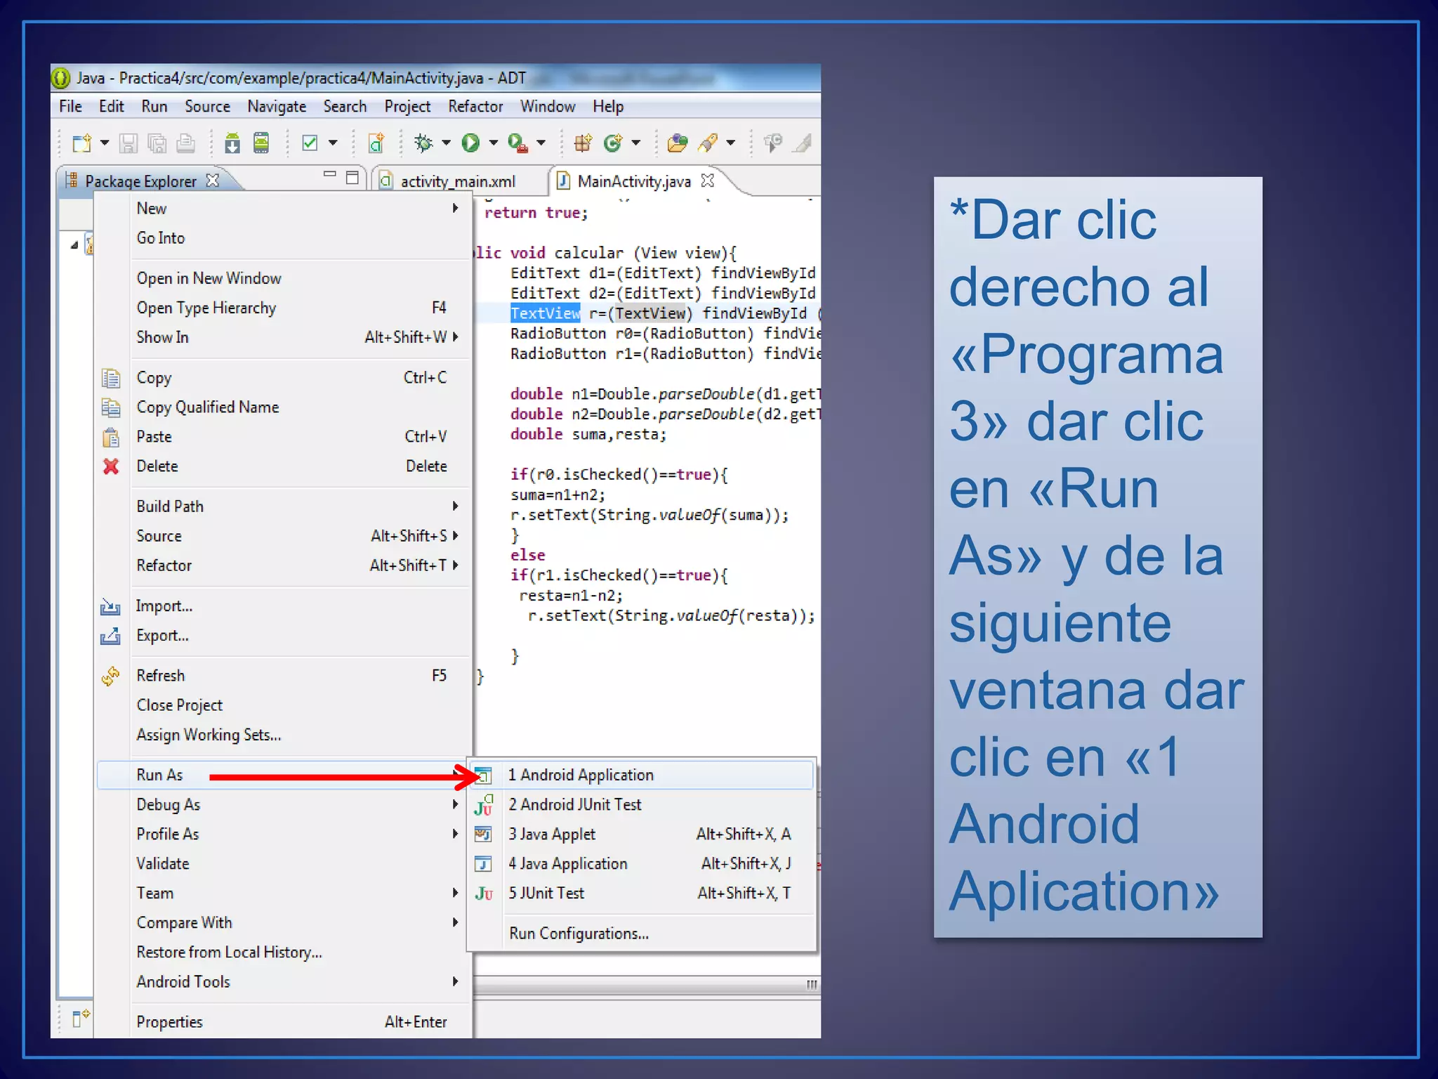
Task: Close the MainActivity.java editor tab
Action: pos(708,181)
